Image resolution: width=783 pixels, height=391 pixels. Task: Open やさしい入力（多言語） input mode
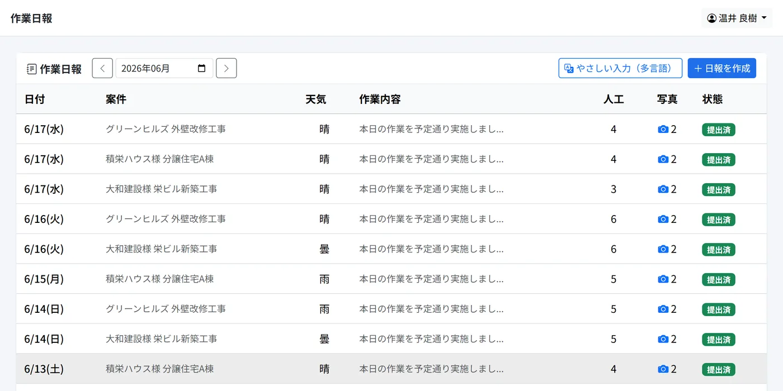point(620,68)
